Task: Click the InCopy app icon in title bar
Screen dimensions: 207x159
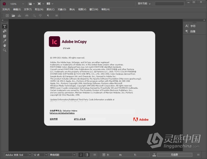Action: [4, 4]
